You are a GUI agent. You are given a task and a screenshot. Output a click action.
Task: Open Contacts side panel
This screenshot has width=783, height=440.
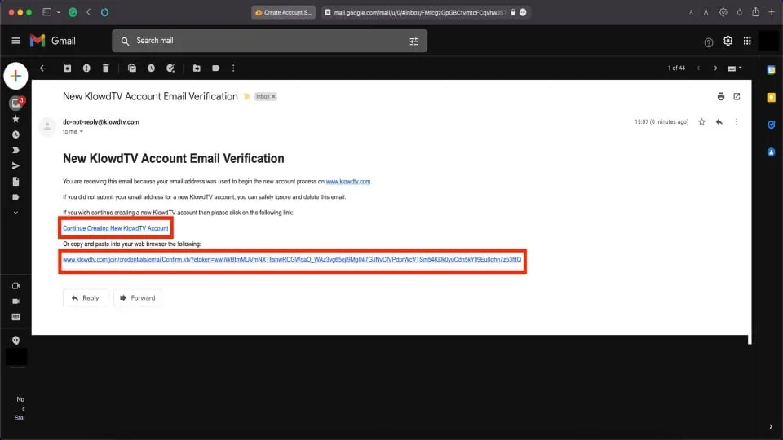pyautogui.click(x=771, y=152)
